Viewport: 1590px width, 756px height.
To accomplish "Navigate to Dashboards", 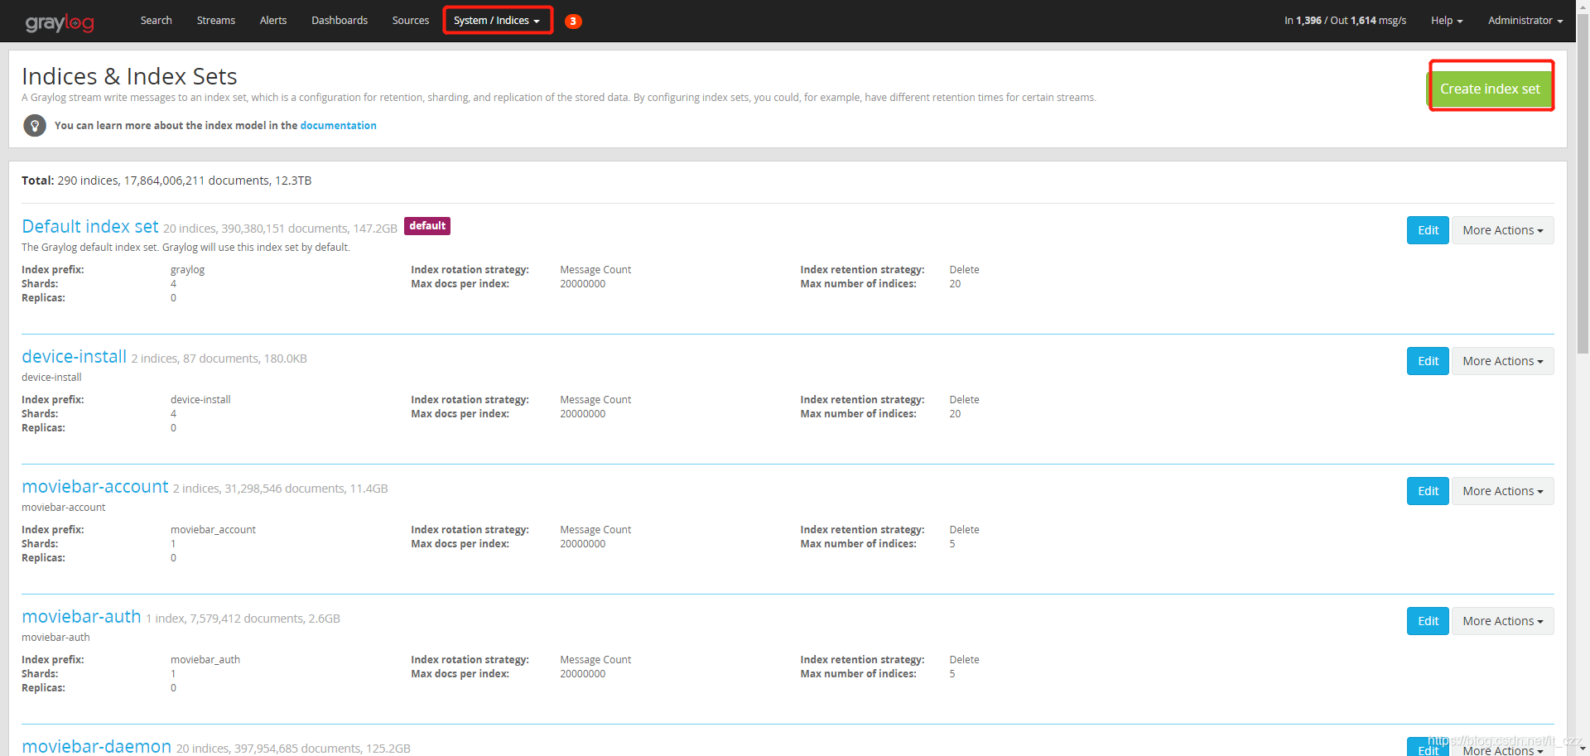I will tap(340, 21).
